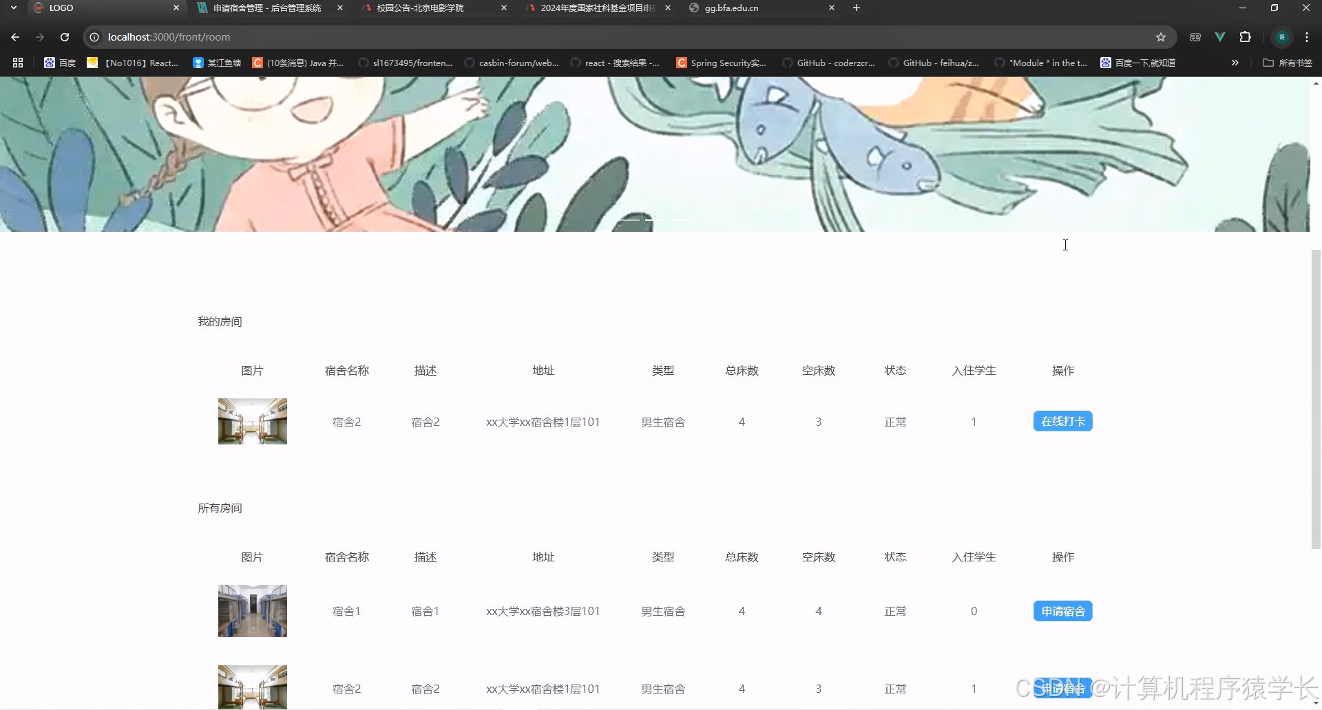This screenshot has height=710, width=1322.
Task: Click the browser forward arrow
Action: tap(40, 36)
